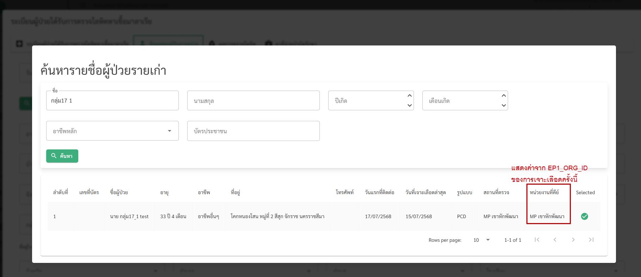The height and width of the screenshot is (277, 641).
Task: Click the green Selected checkmark in row 1
Action: coord(585,216)
